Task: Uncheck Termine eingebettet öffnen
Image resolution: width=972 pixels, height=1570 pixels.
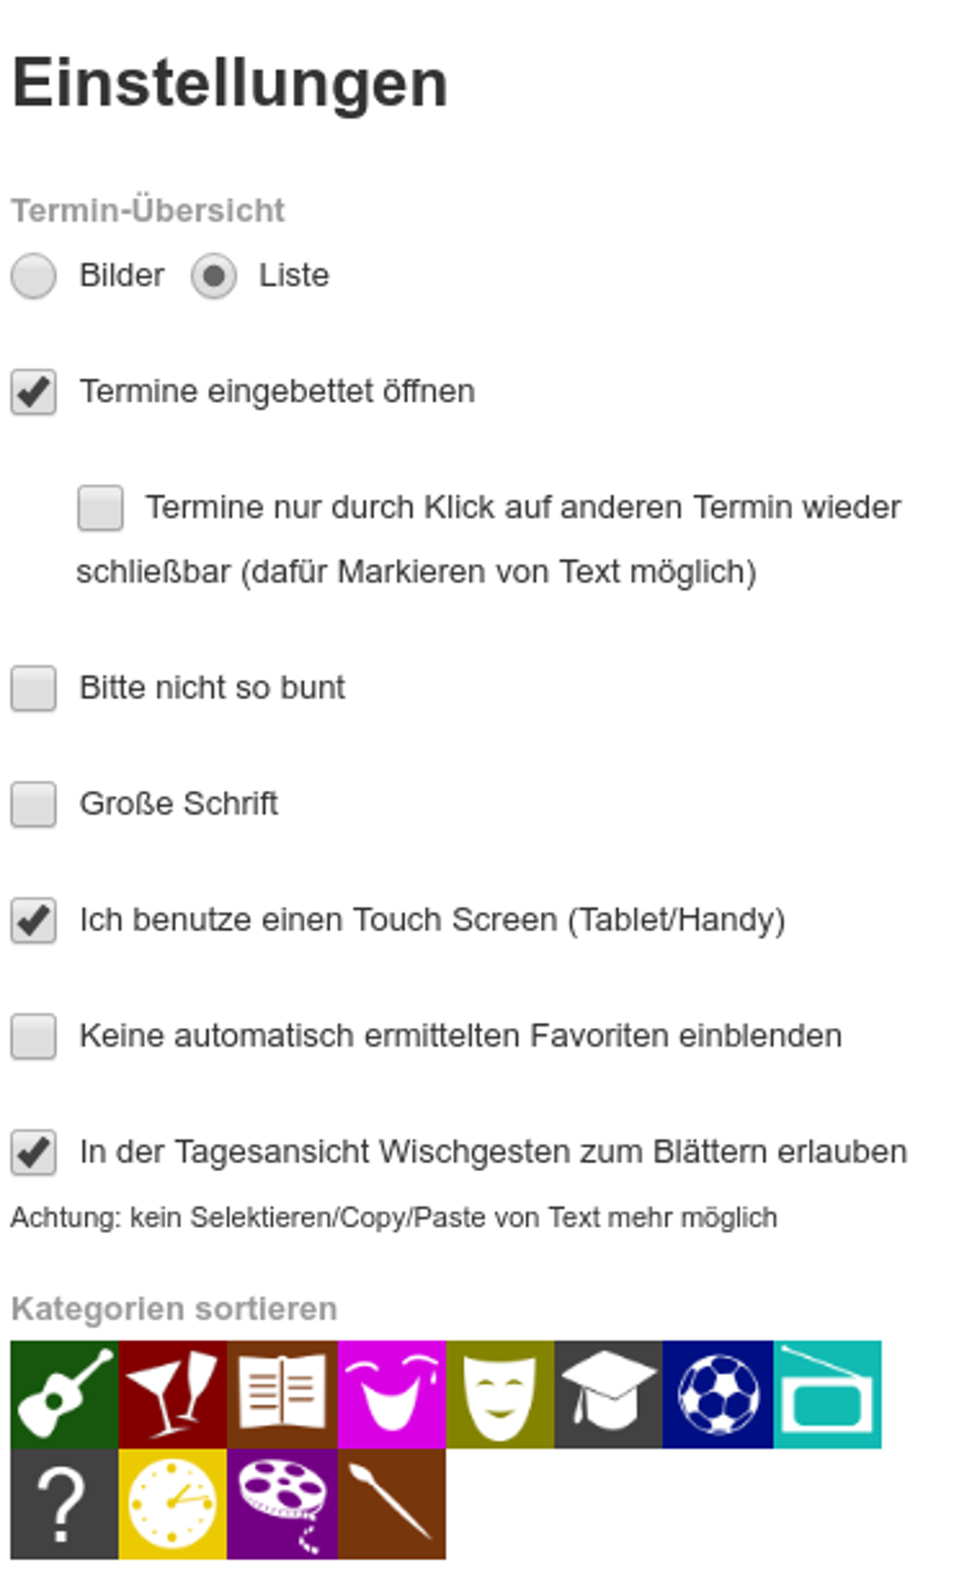Action: tap(33, 392)
